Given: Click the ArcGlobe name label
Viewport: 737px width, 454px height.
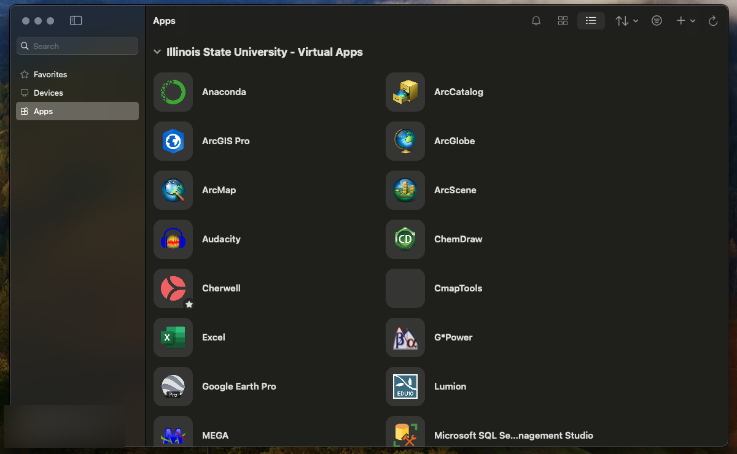Looking at the screenshot, I should pyautogui.click(x=454, y=141).
